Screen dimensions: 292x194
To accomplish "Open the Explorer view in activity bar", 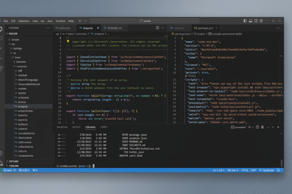I will (1, 29).
